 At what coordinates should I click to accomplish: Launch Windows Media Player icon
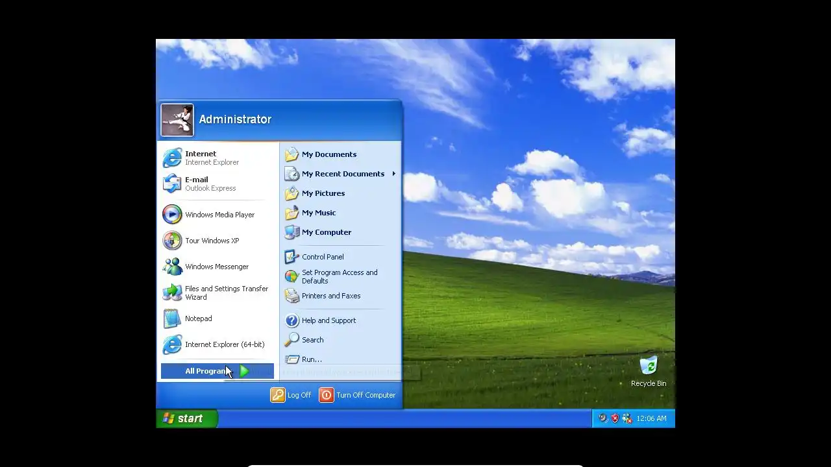pyautogui.click(x=172, y=215)
